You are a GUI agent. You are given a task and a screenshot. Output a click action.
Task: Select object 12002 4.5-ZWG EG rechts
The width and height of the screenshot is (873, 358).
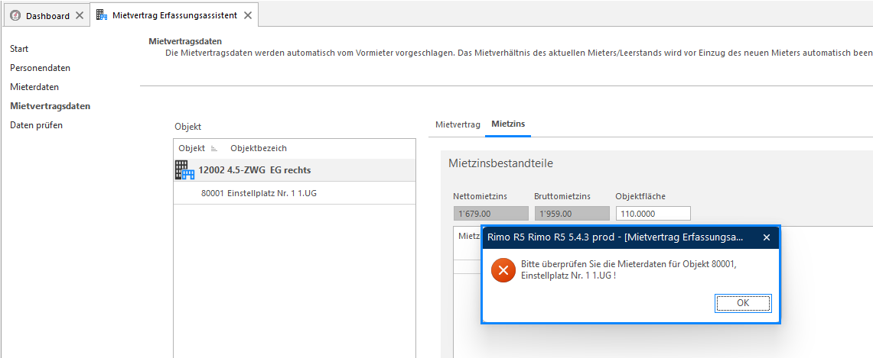coord(295,170)
